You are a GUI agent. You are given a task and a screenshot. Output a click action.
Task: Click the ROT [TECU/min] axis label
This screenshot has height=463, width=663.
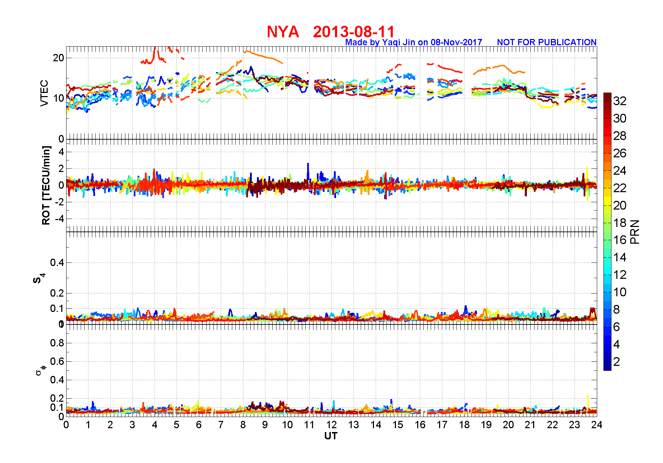(x=46, y=185)
